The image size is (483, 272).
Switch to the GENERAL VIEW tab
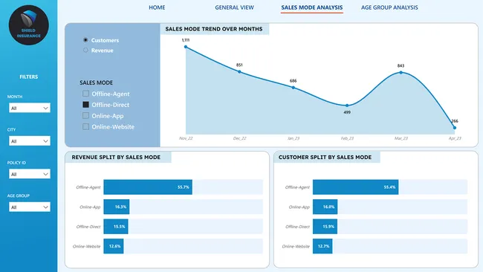point(234,7)
